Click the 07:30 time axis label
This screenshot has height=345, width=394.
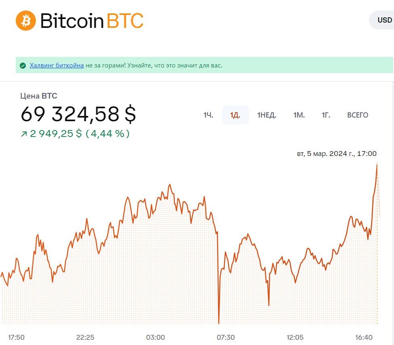pyautogui.click(x=226, y=337)
